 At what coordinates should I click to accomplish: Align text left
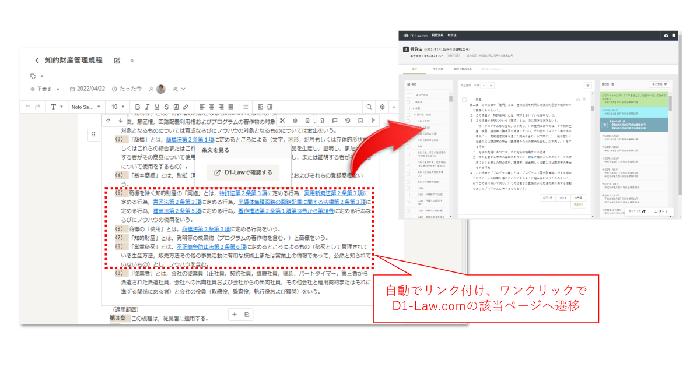point(201,107)
